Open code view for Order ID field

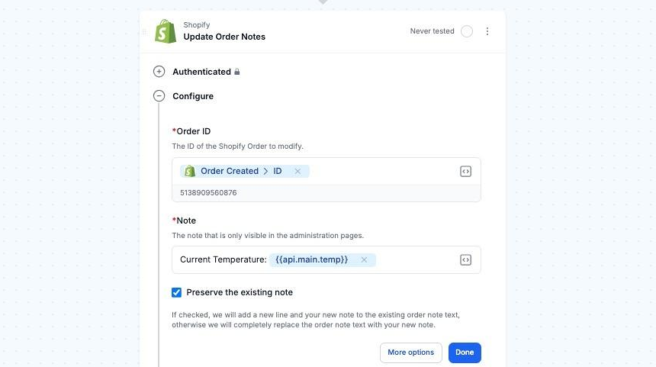tap(465, 172)
